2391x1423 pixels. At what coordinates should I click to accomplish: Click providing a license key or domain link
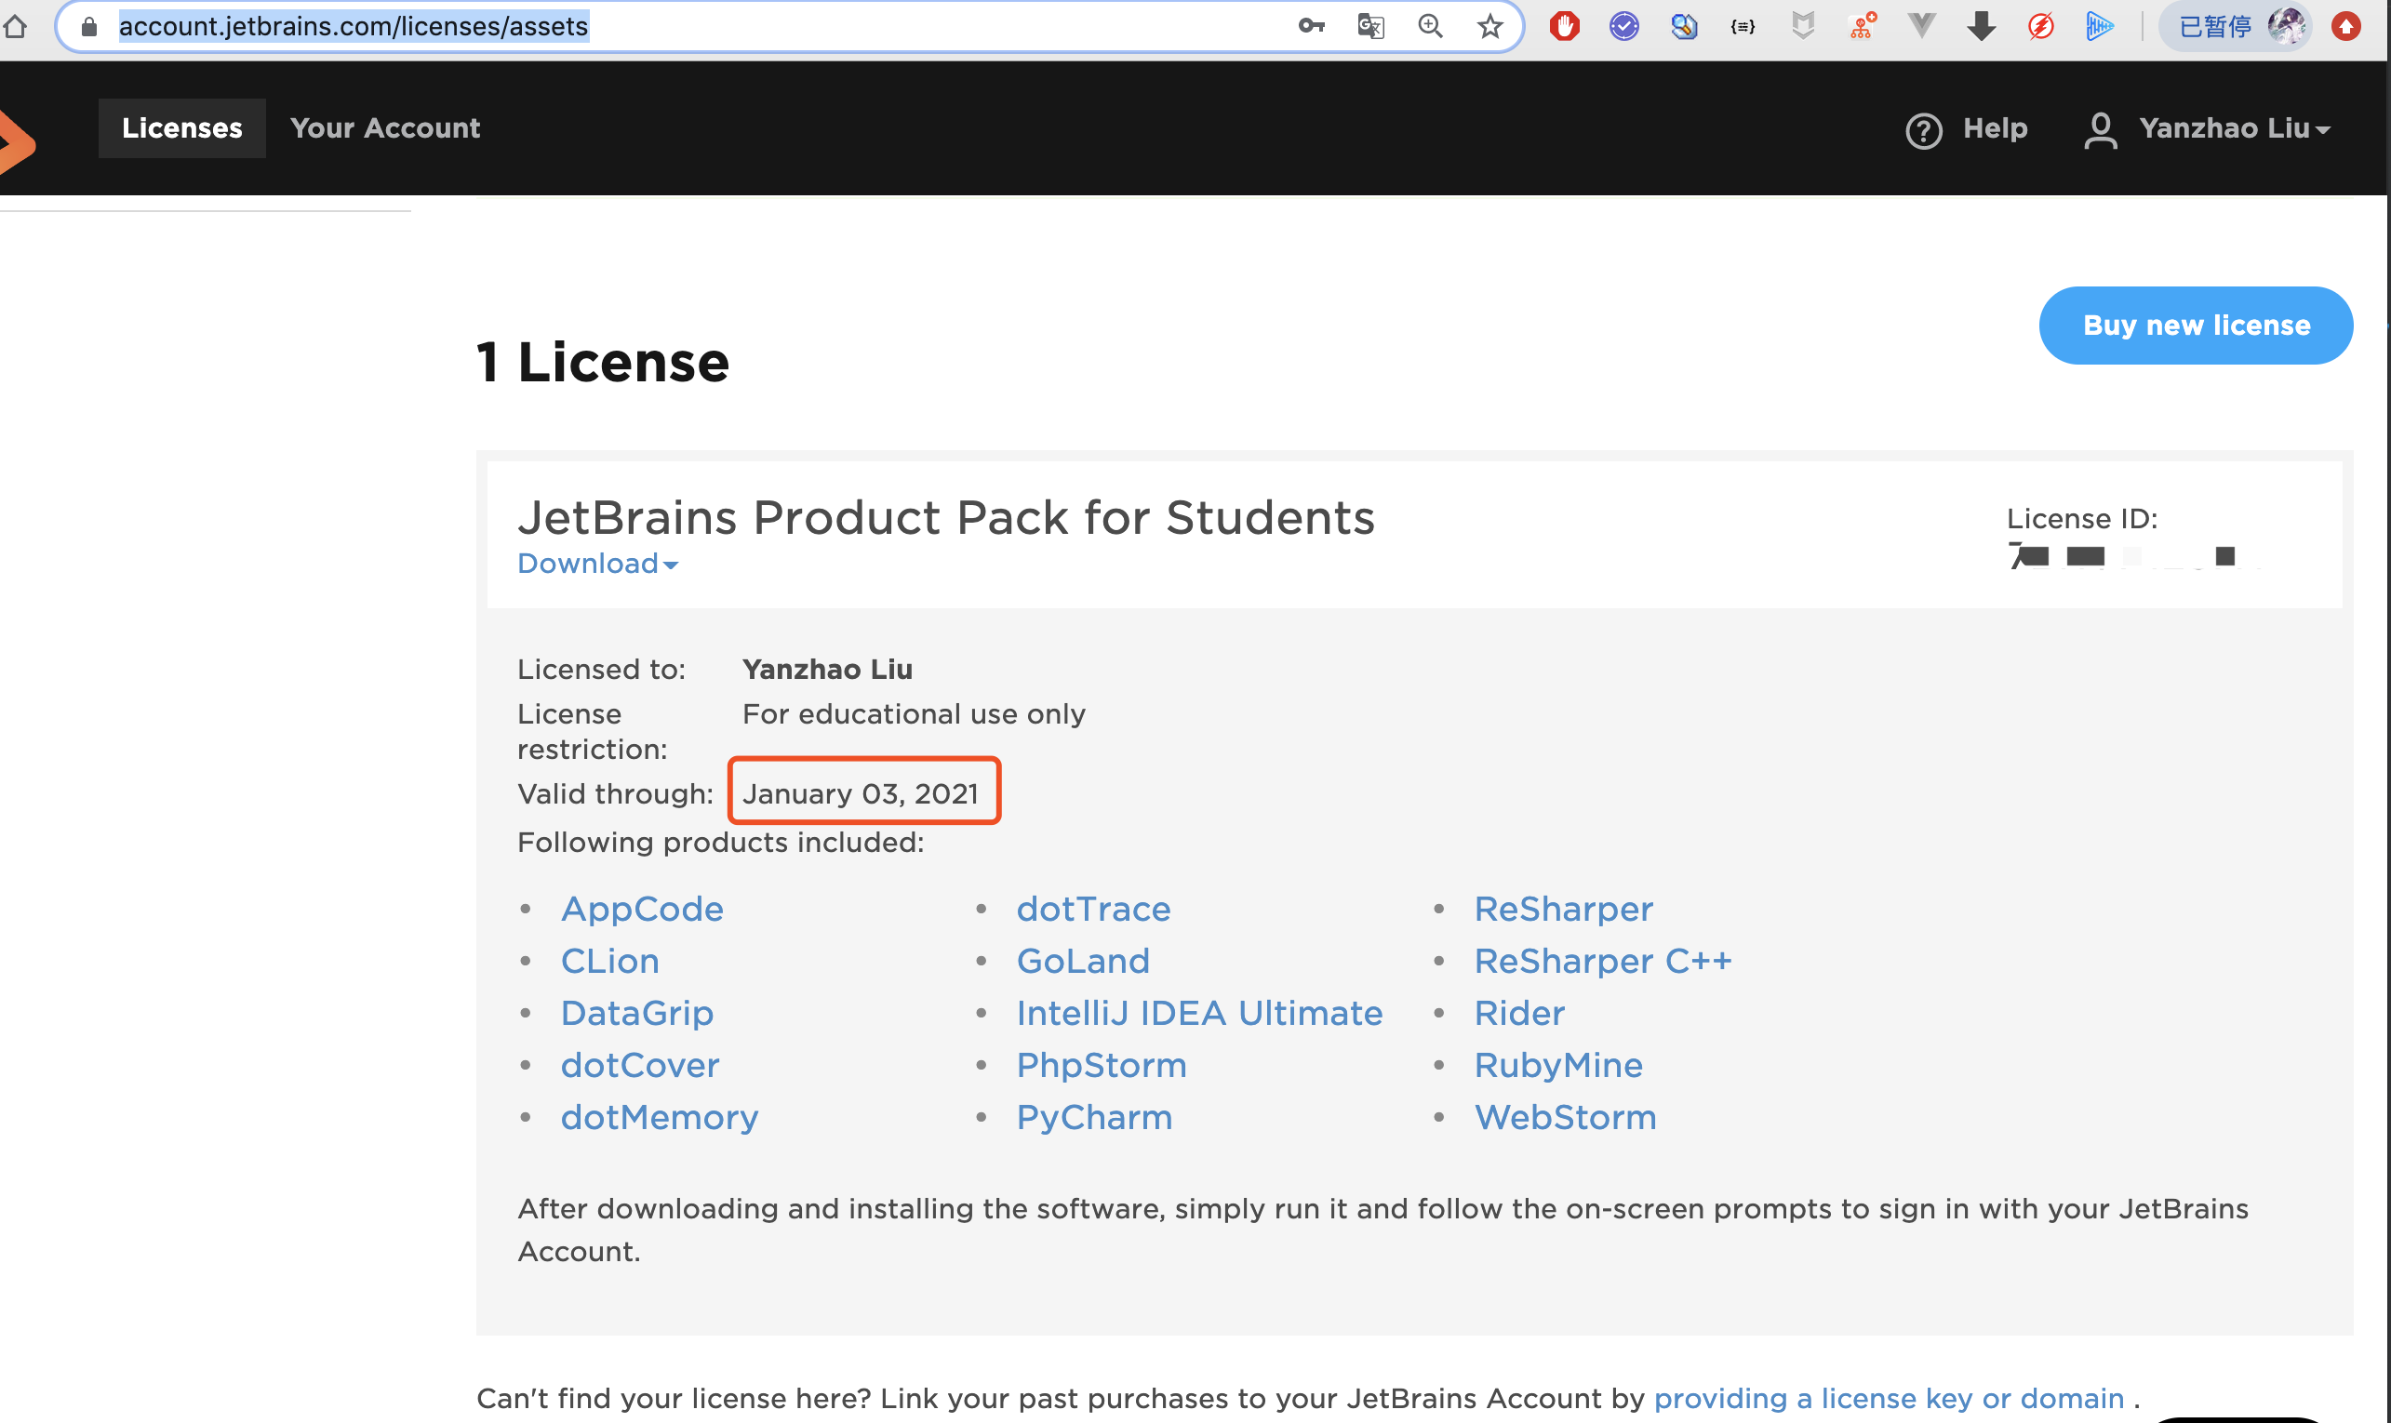[1888, 1398]
